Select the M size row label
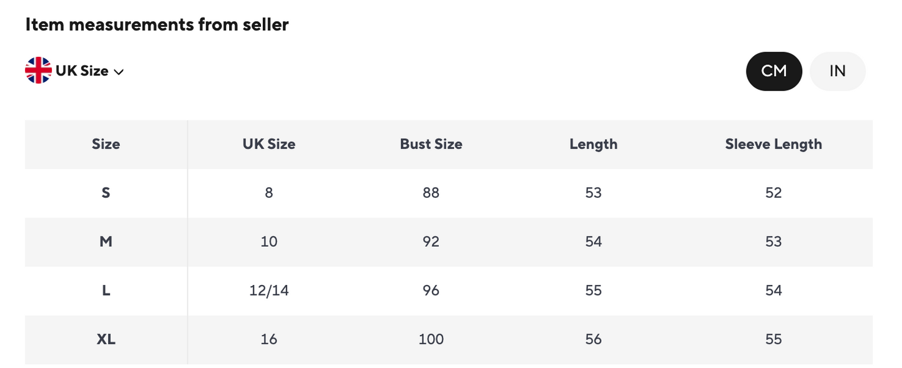This screenshot has height=368, width=902. (105, 241)
